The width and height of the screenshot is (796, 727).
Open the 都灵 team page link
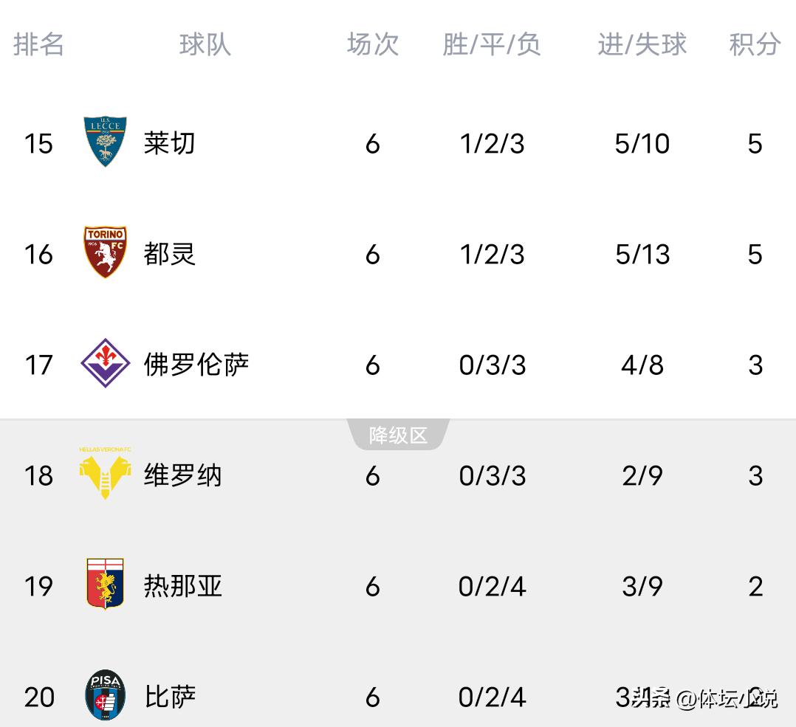(x=170, y=254)
